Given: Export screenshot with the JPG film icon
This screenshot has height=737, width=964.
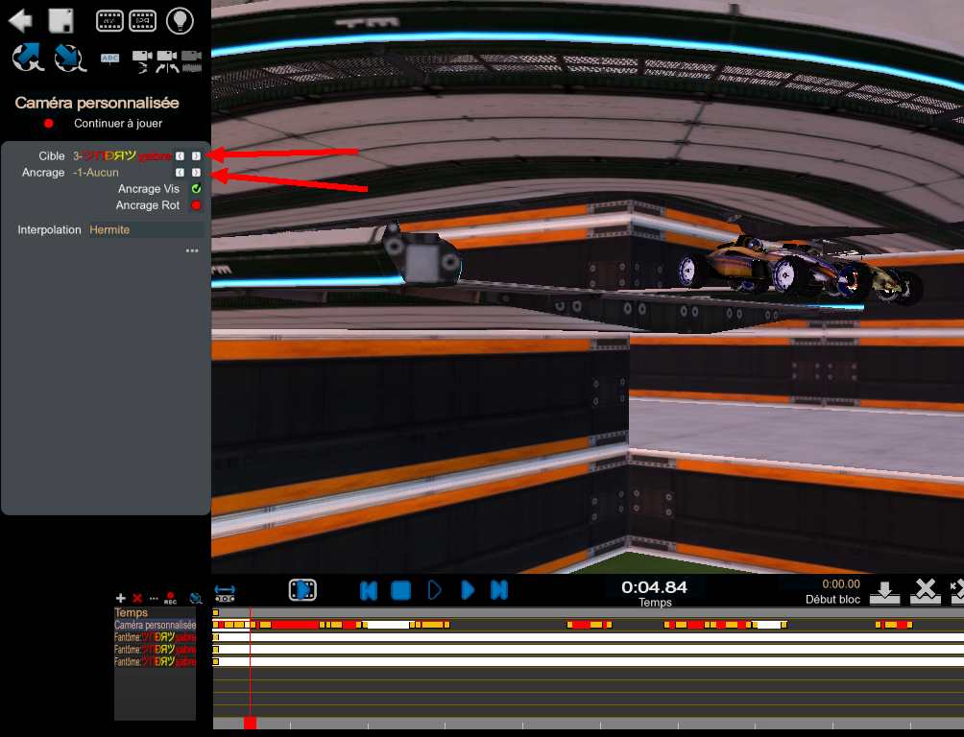Looking at the screenshot, I should click(143, 21).
